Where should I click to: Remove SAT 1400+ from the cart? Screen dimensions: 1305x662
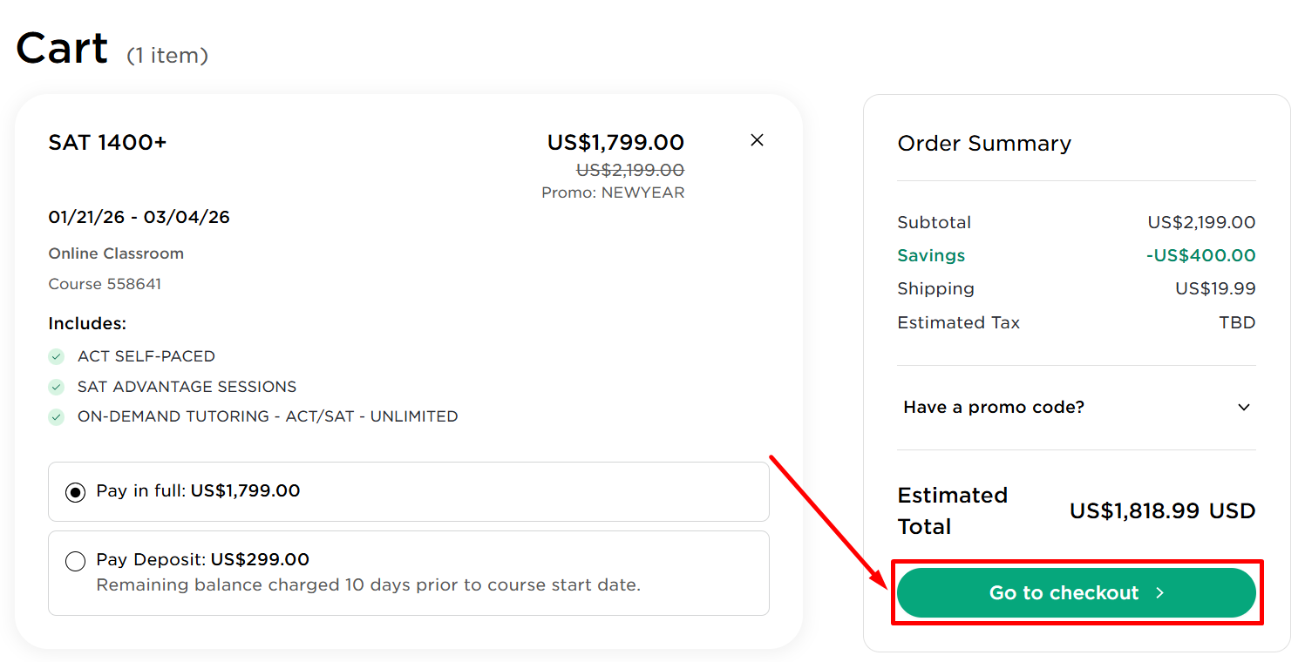(757, 140)
